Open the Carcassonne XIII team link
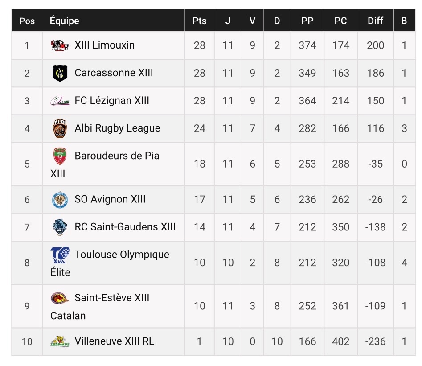This screenshot has width=422, height=366. 114,73
